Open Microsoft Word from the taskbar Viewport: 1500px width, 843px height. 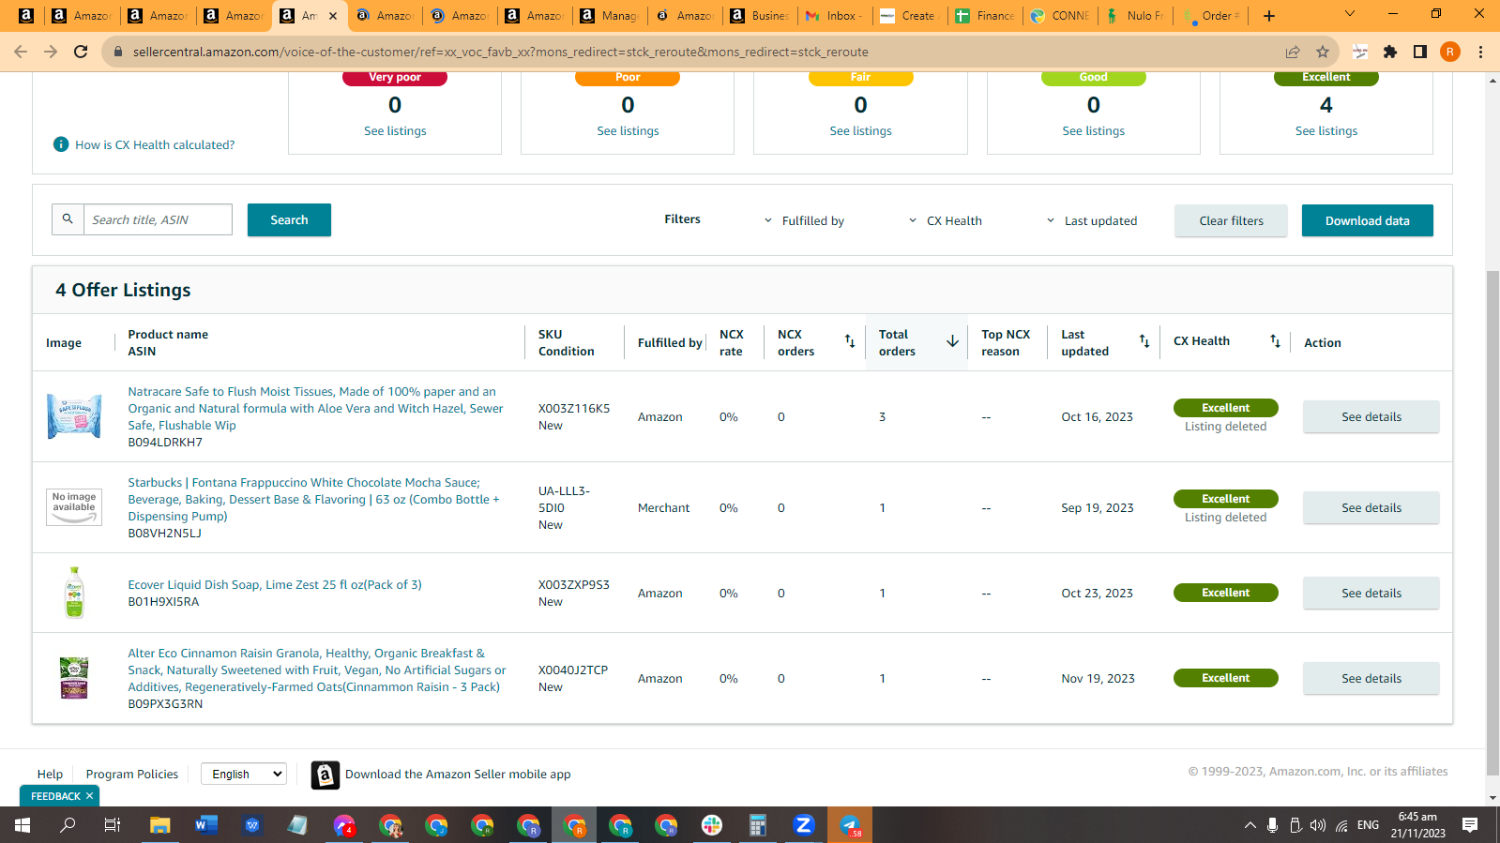[205, 825]
